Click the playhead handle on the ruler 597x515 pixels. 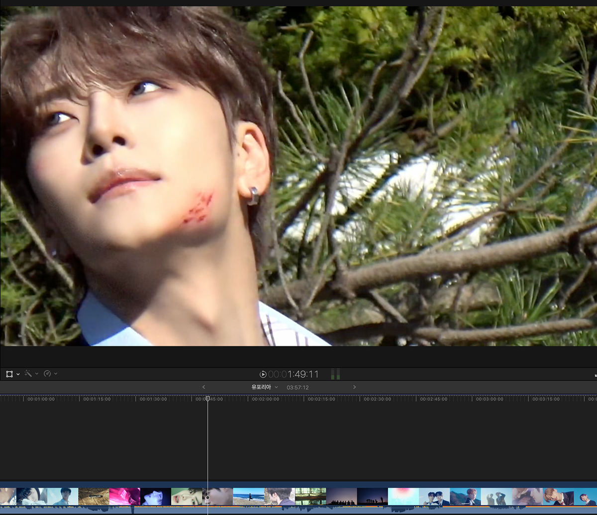[x=208, y=399]
